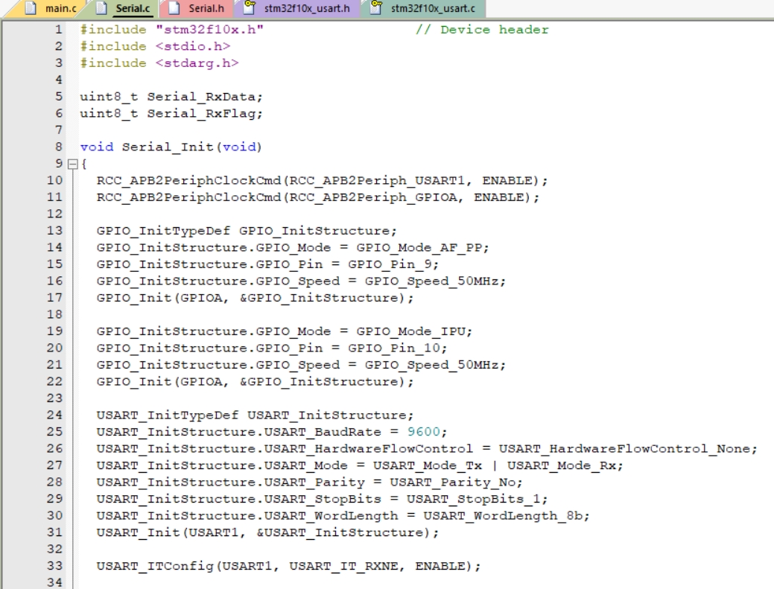Image resolution: width=774 pixels, height=589 pixels.
Task: Collapse the Serial_Init function fold marker
Action: point(72,165)
